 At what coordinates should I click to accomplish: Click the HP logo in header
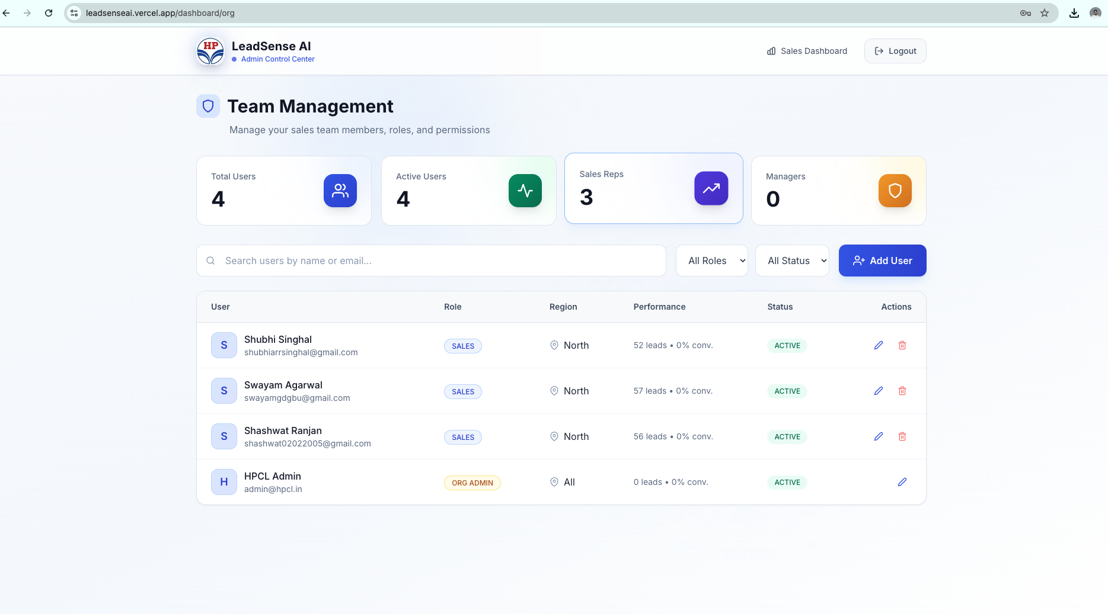[210, 51]
